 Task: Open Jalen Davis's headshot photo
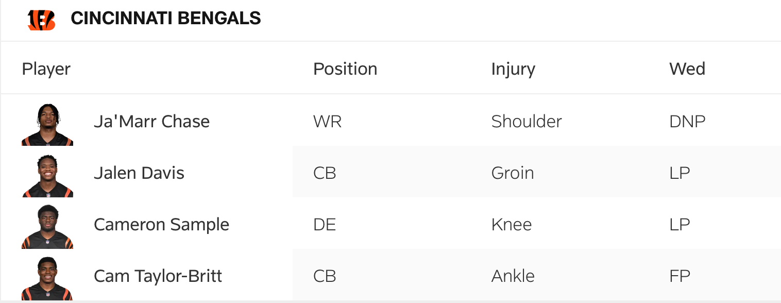(x=47, y=176)
